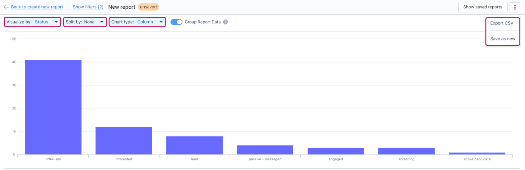Click the active candidate bar
Viewport: 525px width, 170px height.
(x=477, y=154)
